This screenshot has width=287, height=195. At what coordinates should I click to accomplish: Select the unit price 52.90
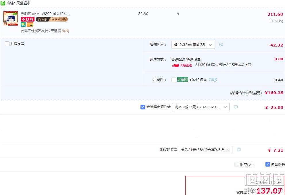click(x=143, y=14)
